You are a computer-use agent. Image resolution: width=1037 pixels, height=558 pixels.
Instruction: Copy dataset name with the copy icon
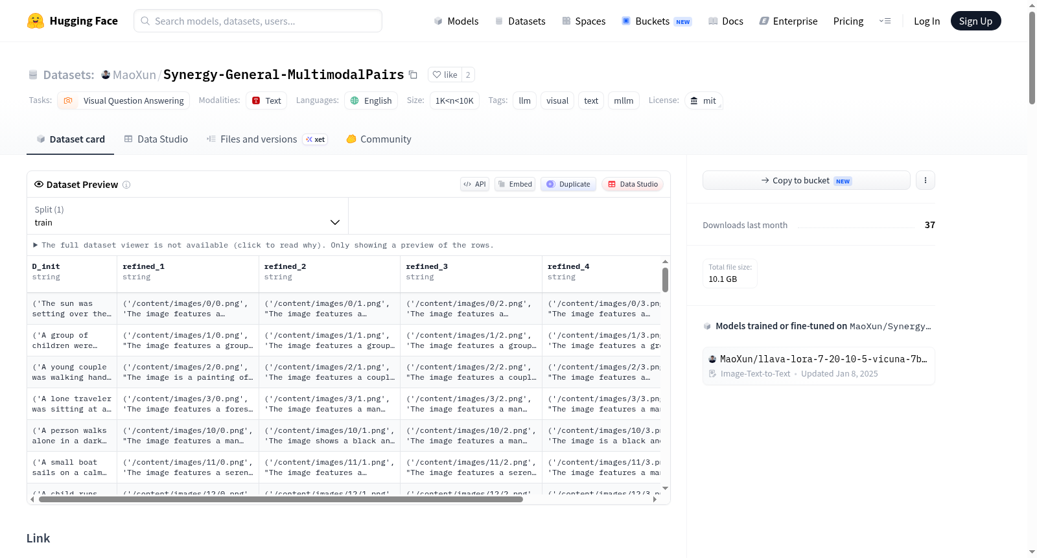pos(413,75)
